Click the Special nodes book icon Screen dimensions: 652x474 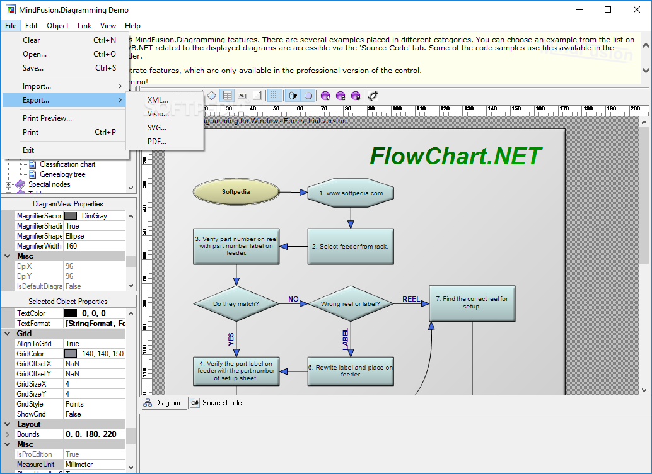(20, 184)
